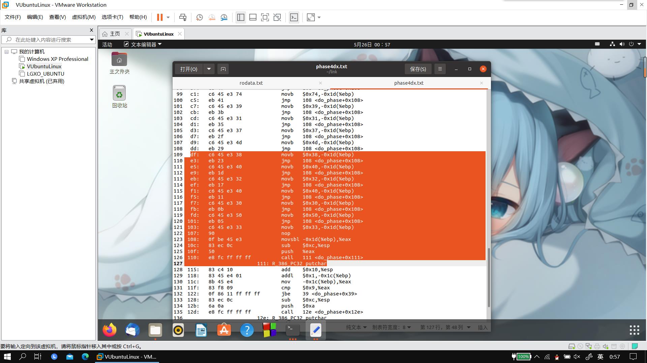Viewport: 647px width, 363px height.
Task: Launch Firefox from the dock
Action: [x=110, y=330]
